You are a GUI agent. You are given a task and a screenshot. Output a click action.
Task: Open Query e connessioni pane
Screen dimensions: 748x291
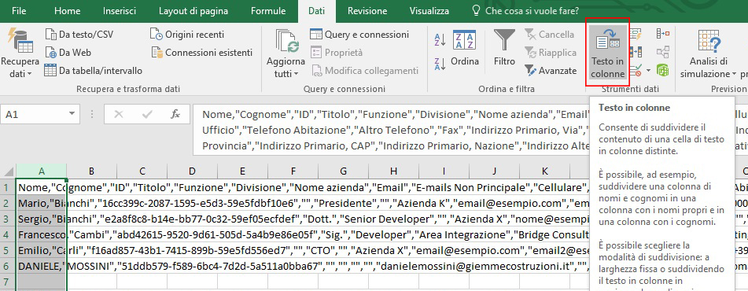(x=359, y=35)
